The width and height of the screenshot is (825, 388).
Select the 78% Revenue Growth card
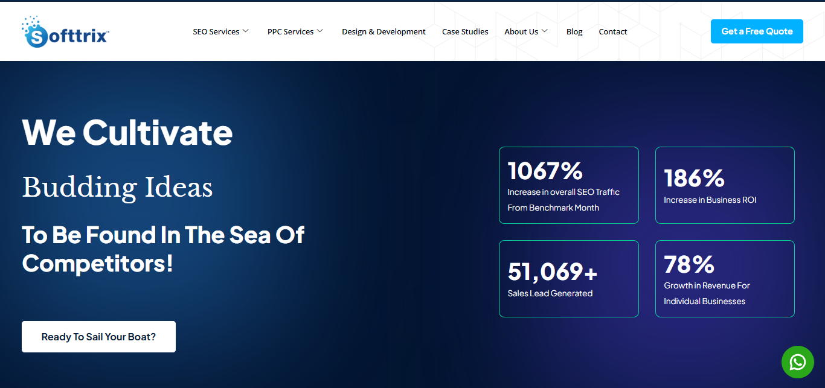tap(725, 279)
